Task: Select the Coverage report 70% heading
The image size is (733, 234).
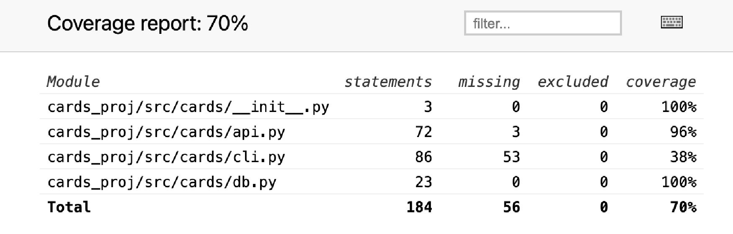Action: [x=147, y=23]
